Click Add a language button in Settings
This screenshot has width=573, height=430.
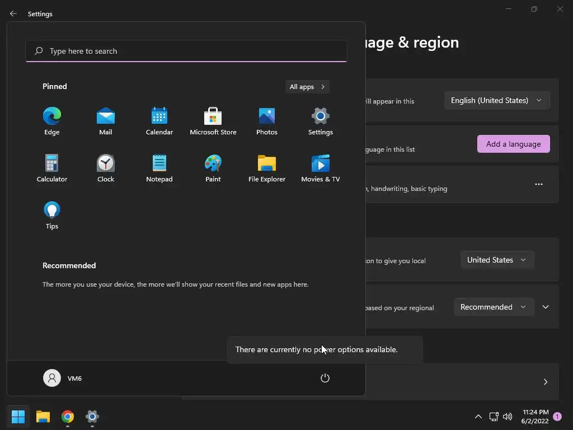click(x=514, y=144)
